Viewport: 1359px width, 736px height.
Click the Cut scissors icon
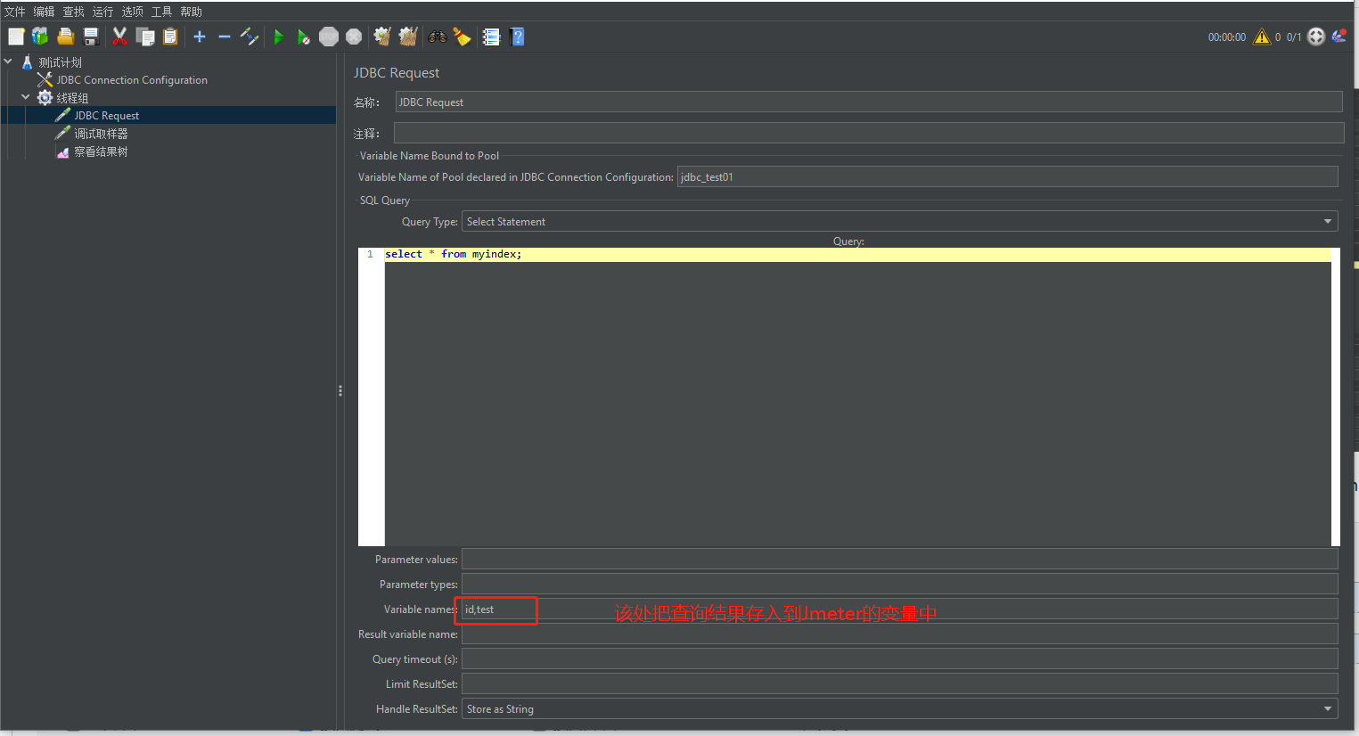click(119, 37)
